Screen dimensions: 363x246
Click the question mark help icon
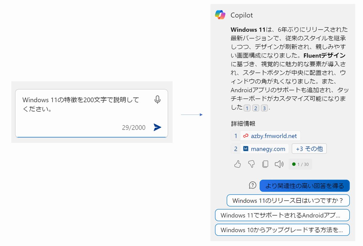pyautogui.click(x=253, y=185)
